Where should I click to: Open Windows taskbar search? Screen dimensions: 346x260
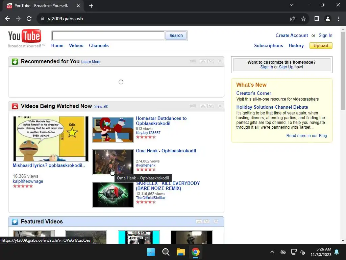pyautogui.click(x=166, y=252)
